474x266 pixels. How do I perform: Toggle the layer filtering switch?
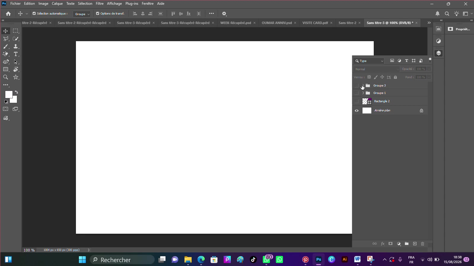[x=430, y=60]
